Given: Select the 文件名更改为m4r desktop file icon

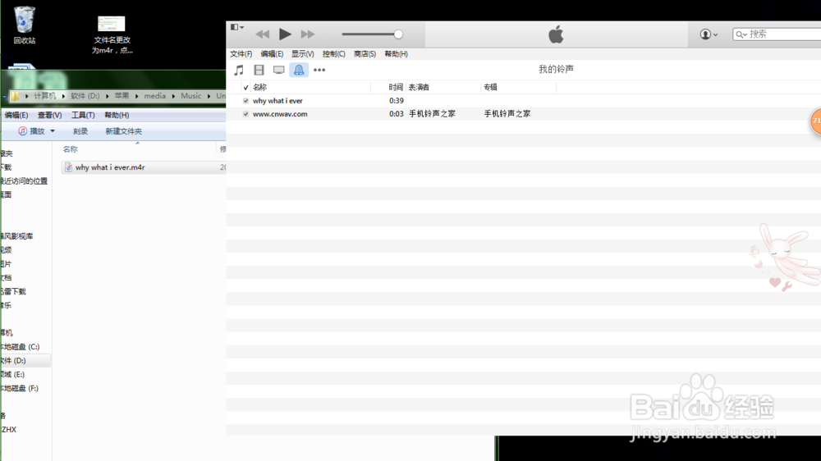Looking at the screenshot, I should point(112,34).
